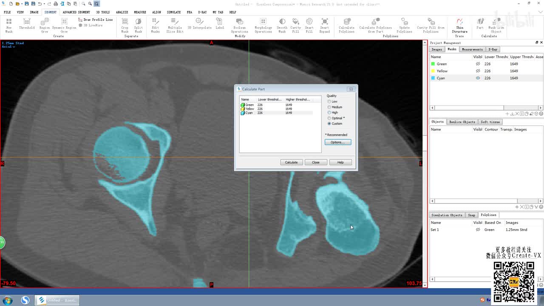Image resolution: width=544 pixels, height=306 pixels.
Task: Activate the Thin Structure trace tool
Action: [x=459, y=25]
